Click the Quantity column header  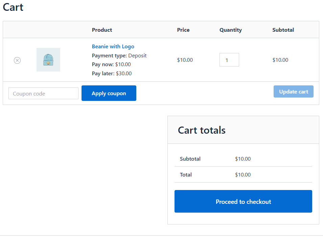pyautogui.click(x=230, y=30)
